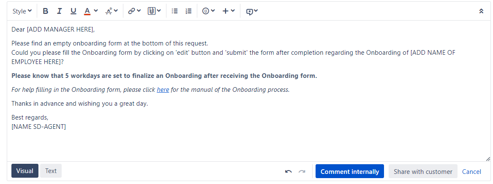This screenshot has width=493, height=184.
Task: Click the attachment paperclip icon
Action: (152, 11)
